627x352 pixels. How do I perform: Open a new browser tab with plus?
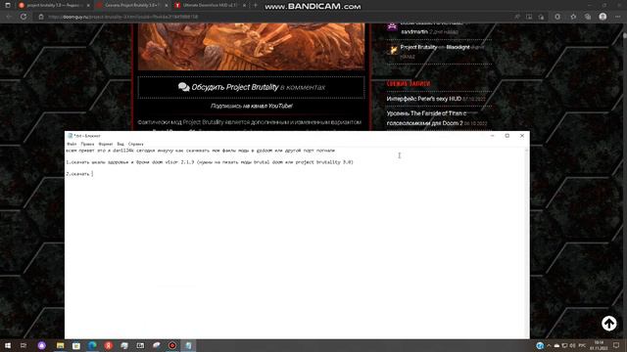(255, 6)
